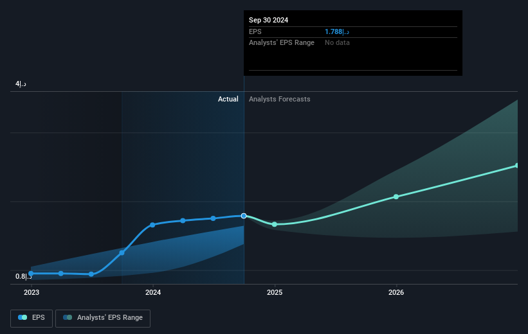Click the final forecast EPS point at right edge

(x=517, y=166)
